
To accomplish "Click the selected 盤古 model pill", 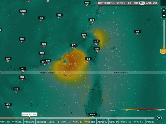I will (x=142, y=3).
